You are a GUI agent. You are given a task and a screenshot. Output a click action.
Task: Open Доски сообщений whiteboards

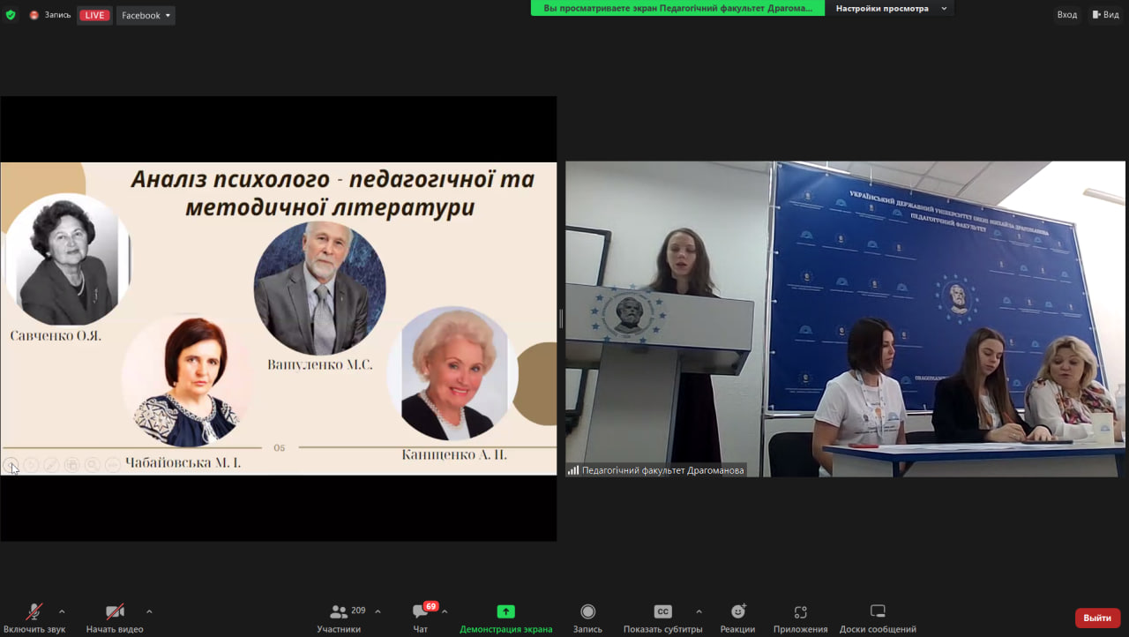878,617
